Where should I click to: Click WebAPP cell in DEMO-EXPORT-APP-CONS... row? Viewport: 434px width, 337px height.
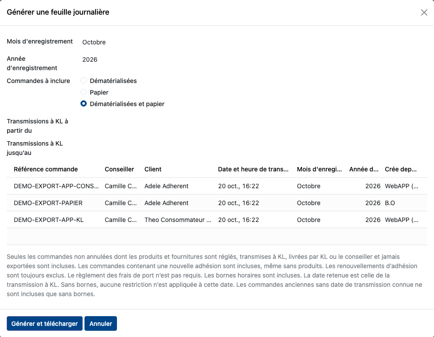pos(402,186)
